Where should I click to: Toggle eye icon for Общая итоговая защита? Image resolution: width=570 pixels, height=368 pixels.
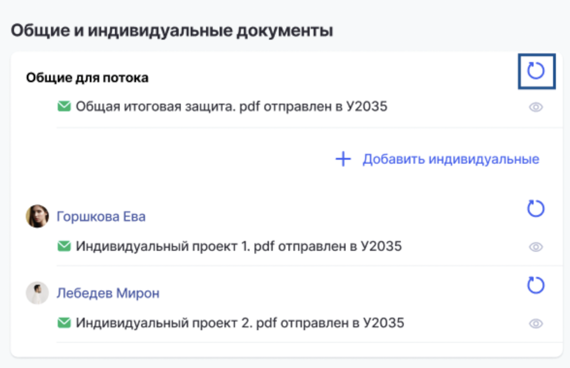[x=536, y=107]
